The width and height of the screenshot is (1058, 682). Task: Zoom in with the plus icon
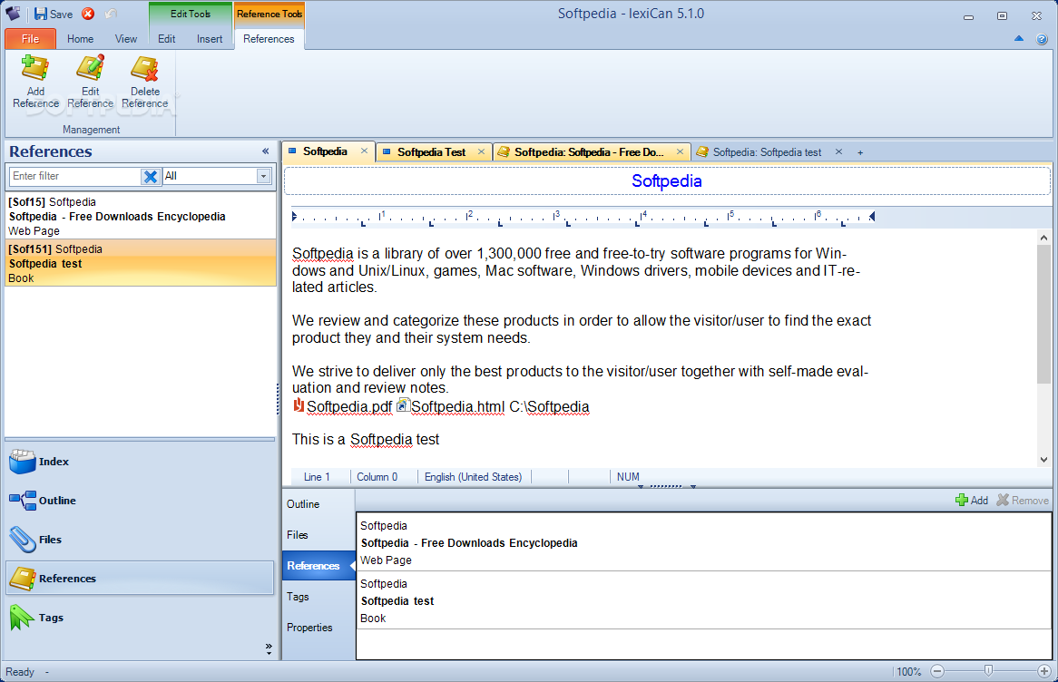(1043, 671)
